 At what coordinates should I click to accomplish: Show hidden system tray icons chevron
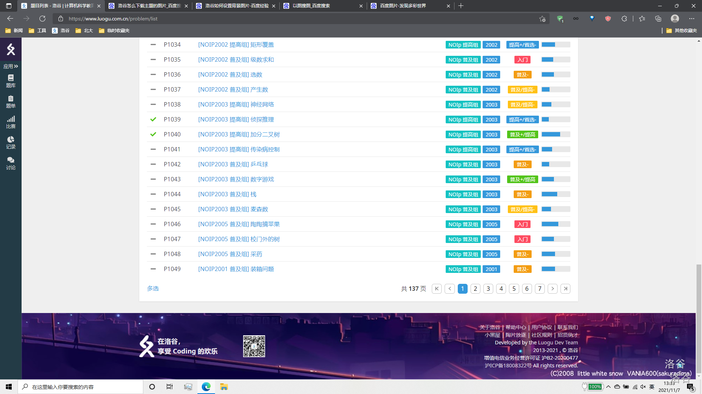click(x=608, y=387)
